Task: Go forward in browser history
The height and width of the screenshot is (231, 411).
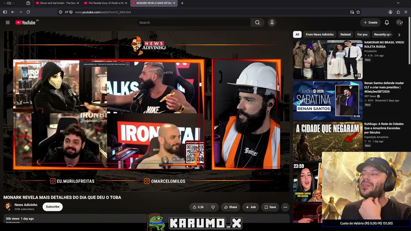Action: pyautogui.click(x=21, y=12)
